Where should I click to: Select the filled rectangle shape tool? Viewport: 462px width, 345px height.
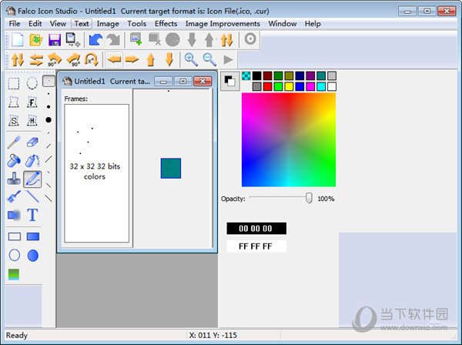point(32,236)
